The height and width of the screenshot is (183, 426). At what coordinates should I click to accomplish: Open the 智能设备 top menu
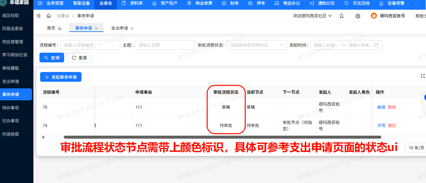point(81,3)
